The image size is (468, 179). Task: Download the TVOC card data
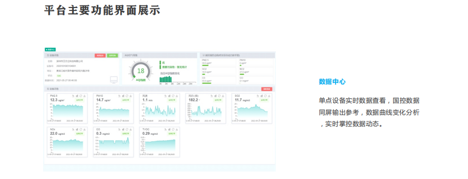pos(177,129)
